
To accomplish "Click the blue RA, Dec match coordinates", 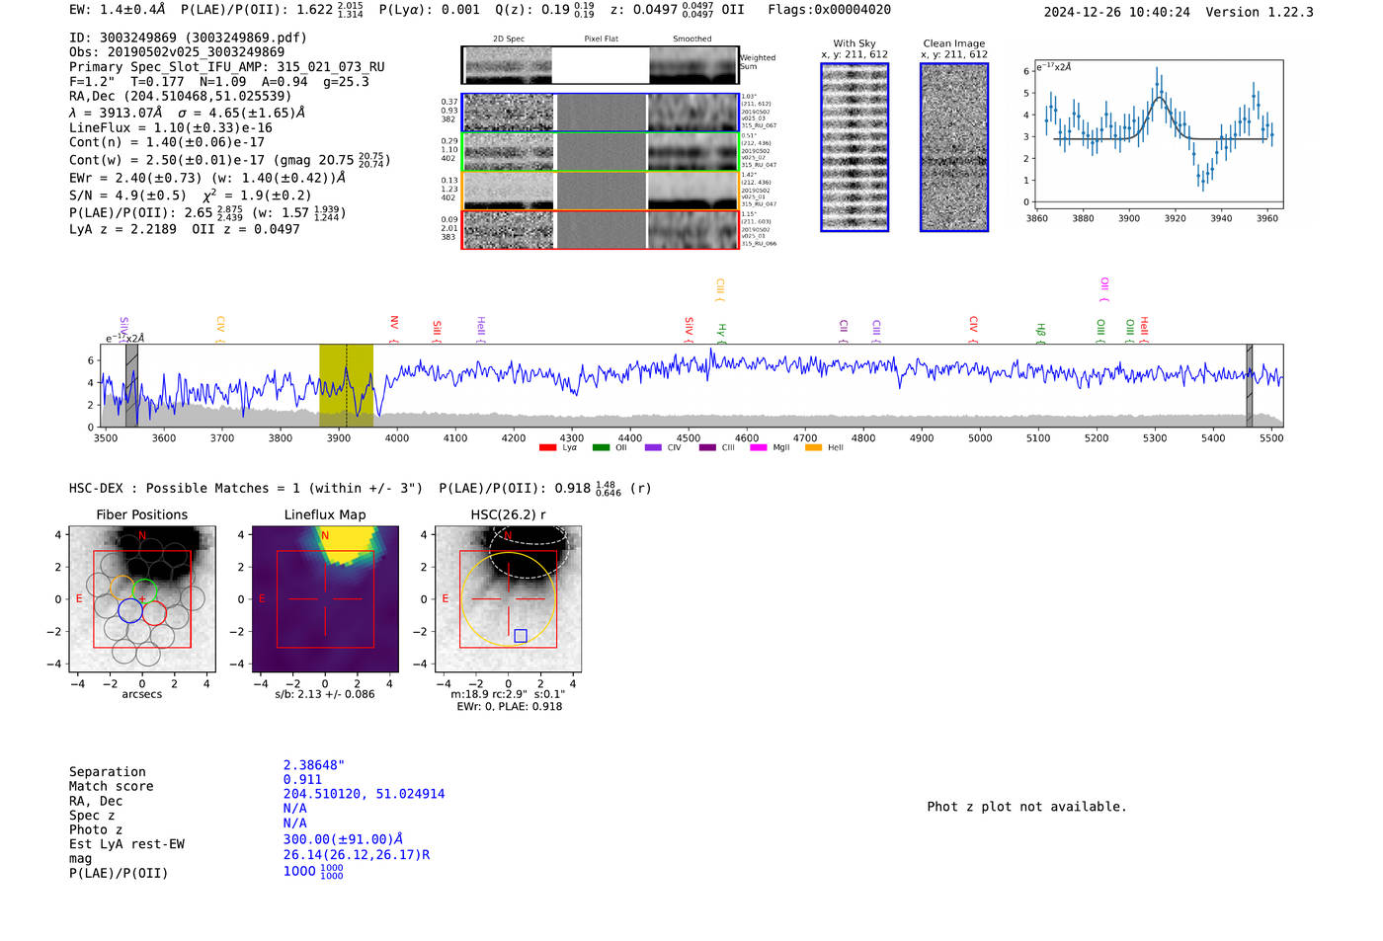I will point(364,794).
